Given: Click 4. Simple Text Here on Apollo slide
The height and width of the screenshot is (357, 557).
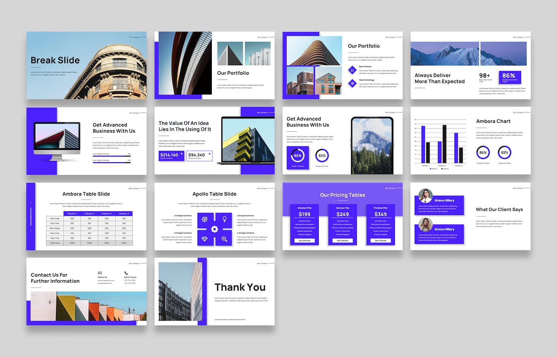Looking at the screenshot, I should tap(183, 233).
